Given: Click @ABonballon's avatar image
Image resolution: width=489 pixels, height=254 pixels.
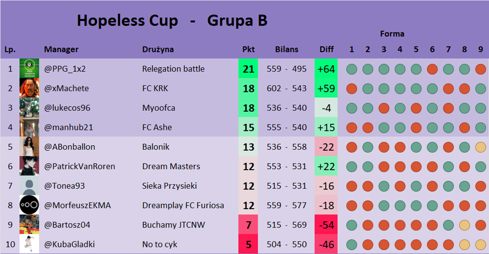Looking at the screenshot, I should click(29, 147).
